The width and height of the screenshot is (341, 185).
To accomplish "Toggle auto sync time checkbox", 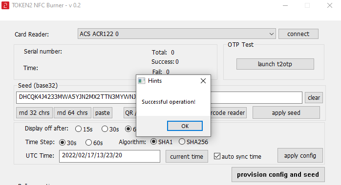I will click(x=217, y=156).
